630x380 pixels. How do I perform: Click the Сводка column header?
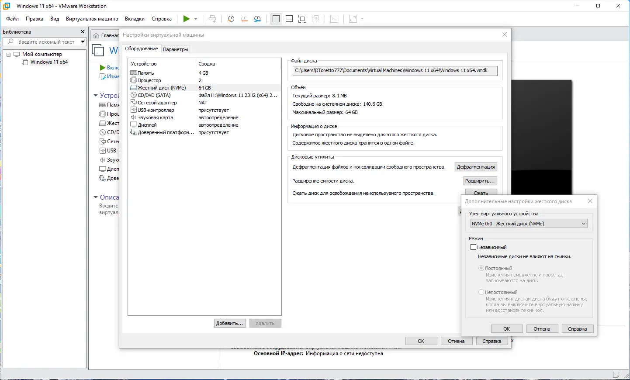[238, 64]
